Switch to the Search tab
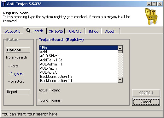 click(35, 31)
